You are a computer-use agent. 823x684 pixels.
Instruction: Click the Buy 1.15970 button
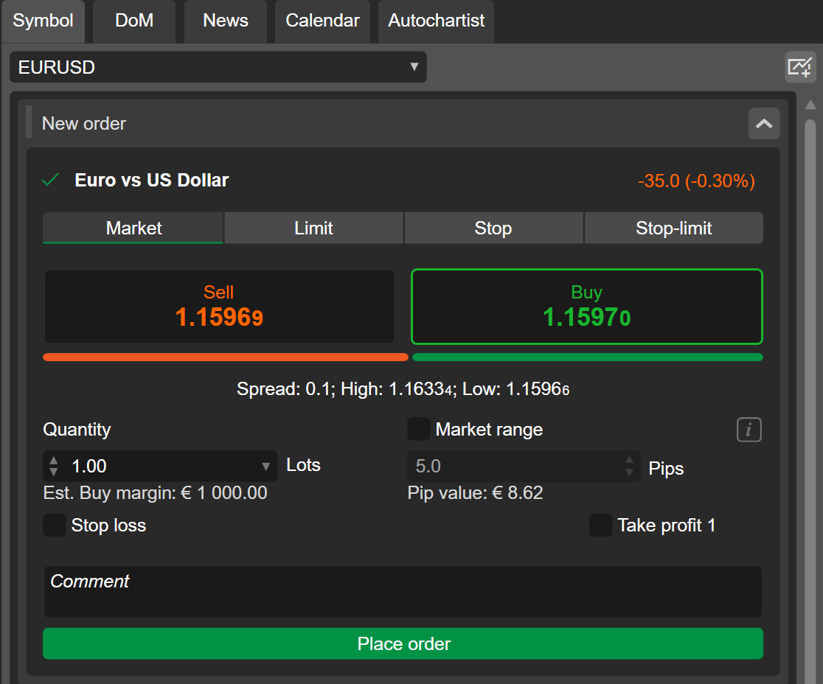click(x=587, y=307)
